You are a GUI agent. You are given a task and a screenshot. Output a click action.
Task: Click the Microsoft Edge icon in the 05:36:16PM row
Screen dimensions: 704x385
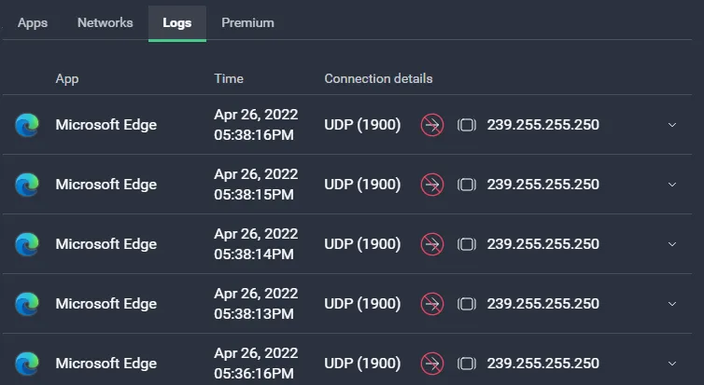coord(27,364)
